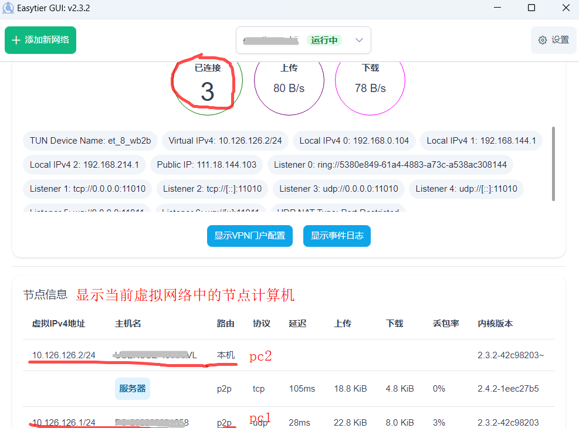Click 内核版本 column header
Image resolution: width=579 pixels, height=428 pixels.
(x=495, y=324)
